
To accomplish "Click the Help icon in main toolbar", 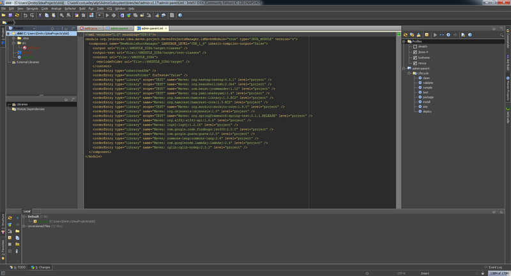I will 180,15.
